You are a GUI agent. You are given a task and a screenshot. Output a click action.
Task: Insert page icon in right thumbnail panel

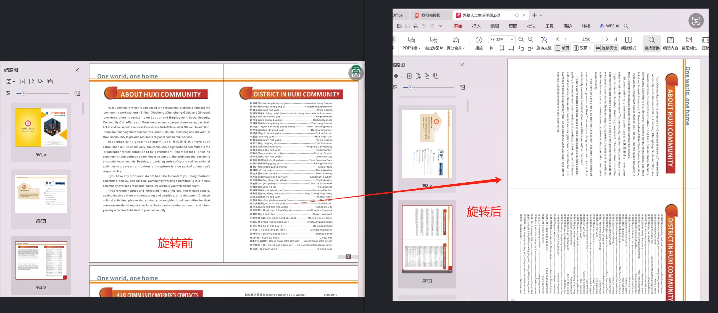[x=409, y=76]
